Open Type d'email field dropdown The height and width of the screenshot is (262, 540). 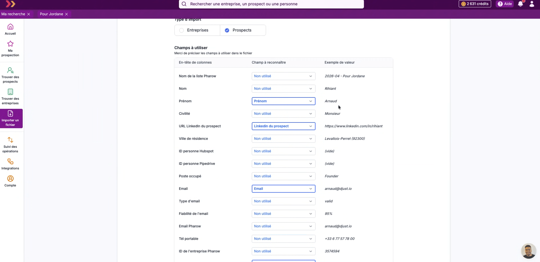[284, 201]
